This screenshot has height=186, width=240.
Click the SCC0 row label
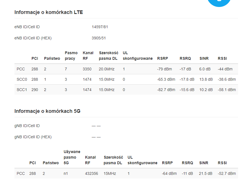[x=22, y=80]
